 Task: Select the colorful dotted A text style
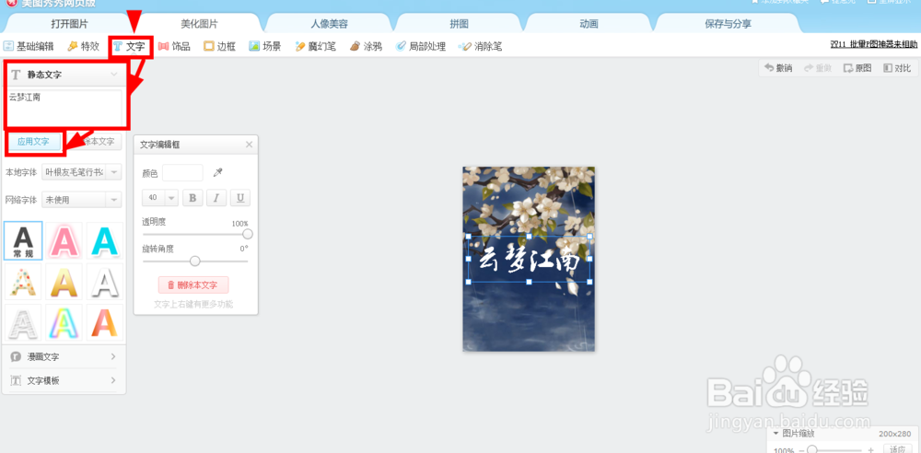pos(24,282)
